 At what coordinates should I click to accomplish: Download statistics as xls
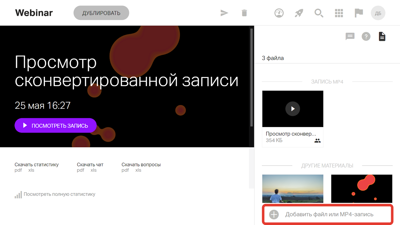[31, 170]
